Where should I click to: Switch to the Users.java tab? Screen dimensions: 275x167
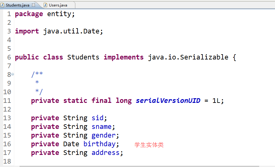tap(58, 5)
